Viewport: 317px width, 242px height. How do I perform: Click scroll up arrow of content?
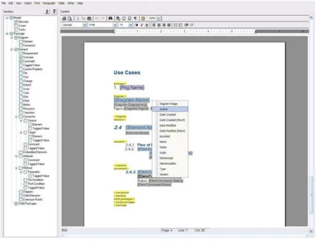click(311, 17)
